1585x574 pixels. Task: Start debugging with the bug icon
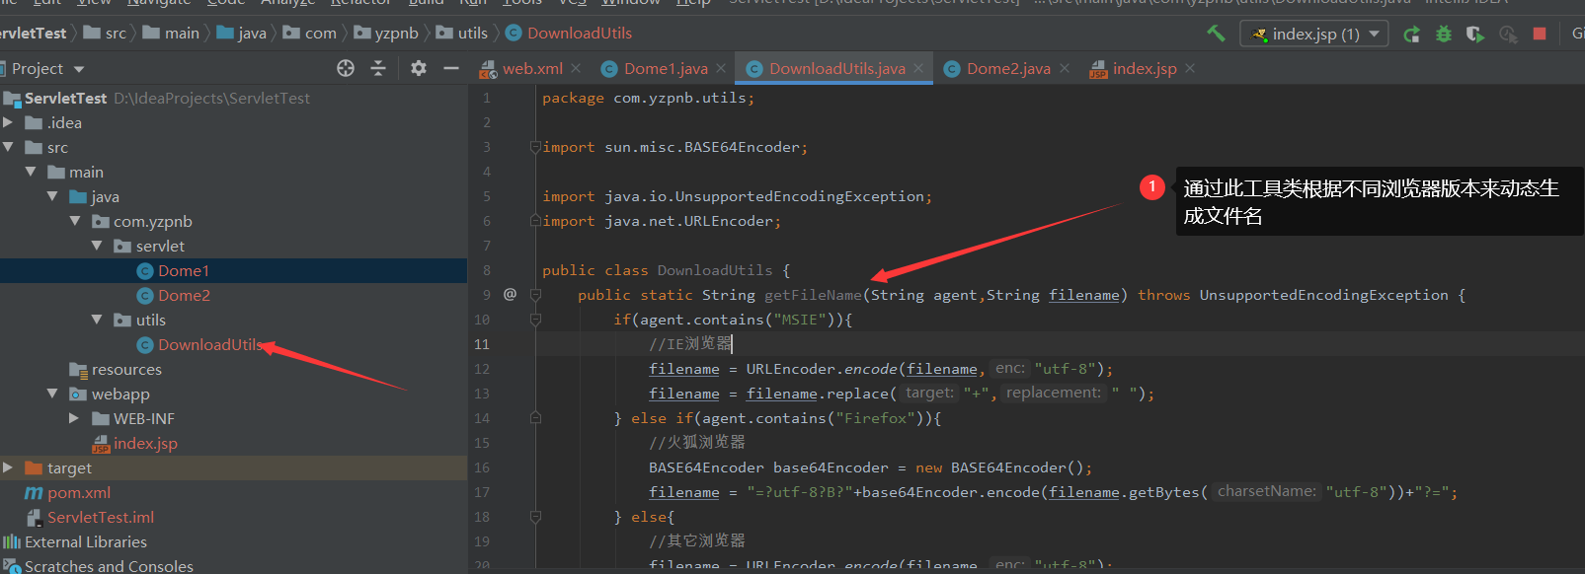[1444, 34]
